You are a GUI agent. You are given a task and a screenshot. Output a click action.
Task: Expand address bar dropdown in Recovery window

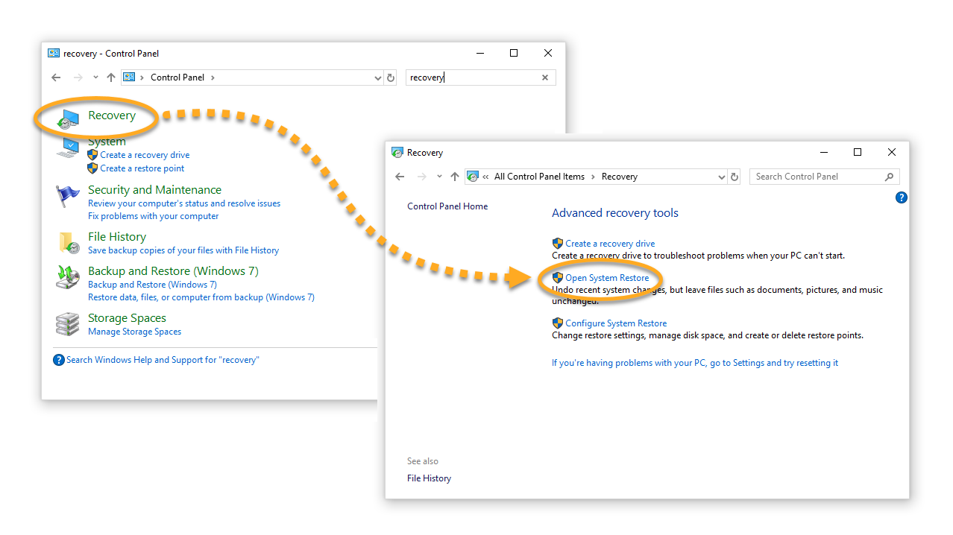721,177
